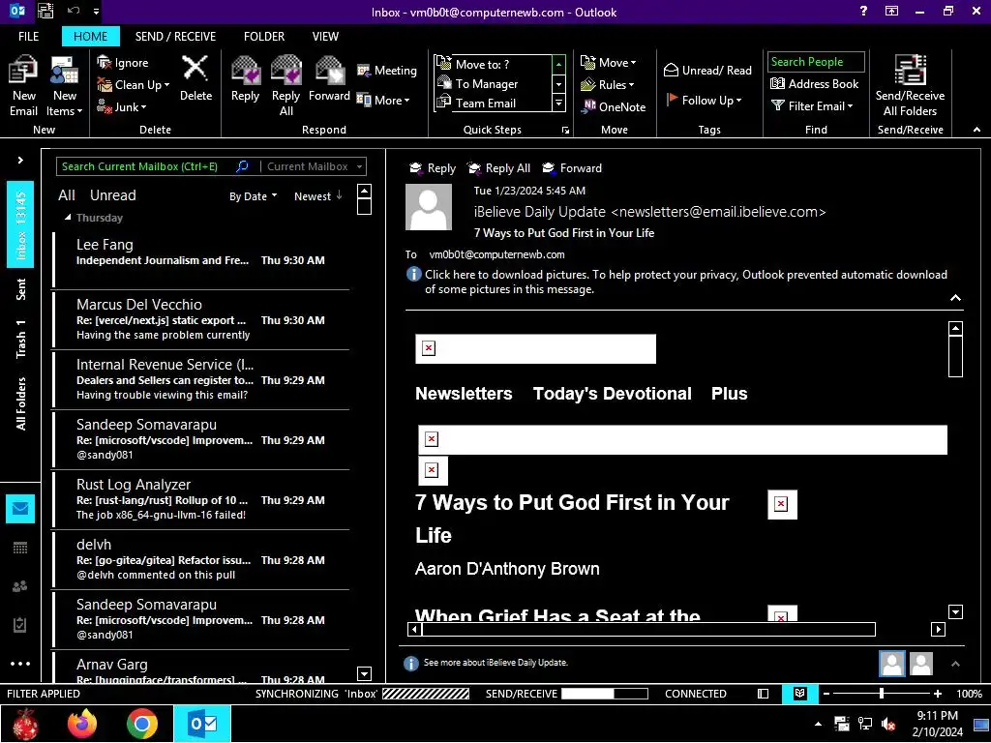Image resolution: width=991 pixels, height=743 pixels.
Task: Toggle Unread/Read status
Action: tap(707, 70)
